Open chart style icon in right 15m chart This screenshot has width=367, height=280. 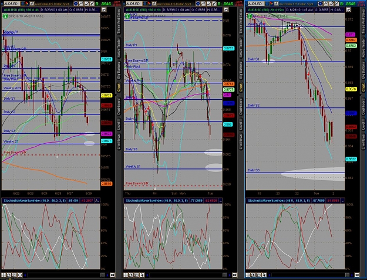tap(326, 4)
